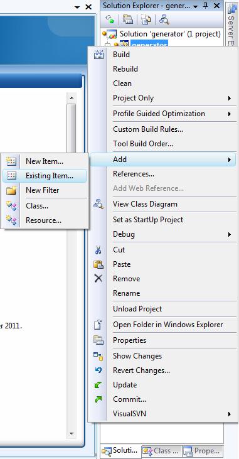Click the New Filter folder icon

(x=11, y=190)
